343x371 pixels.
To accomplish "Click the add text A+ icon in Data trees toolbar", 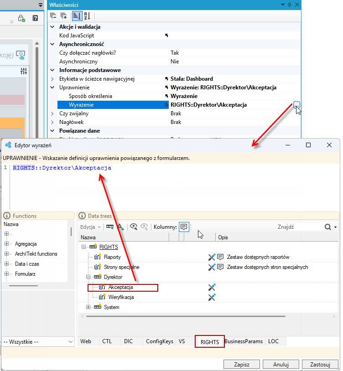I will [120, 227].
